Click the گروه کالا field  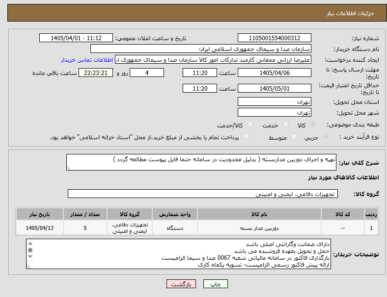coord(203,194)
